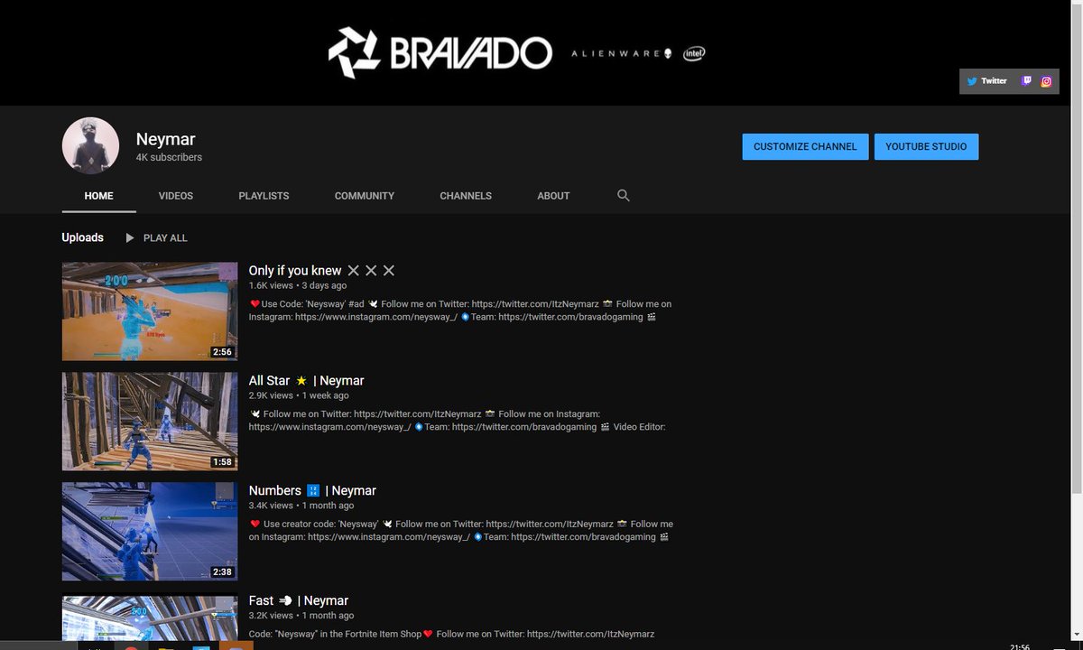Click the Alienware logo in the banner
Screen dimensions: 1083x650
(622, 54)
